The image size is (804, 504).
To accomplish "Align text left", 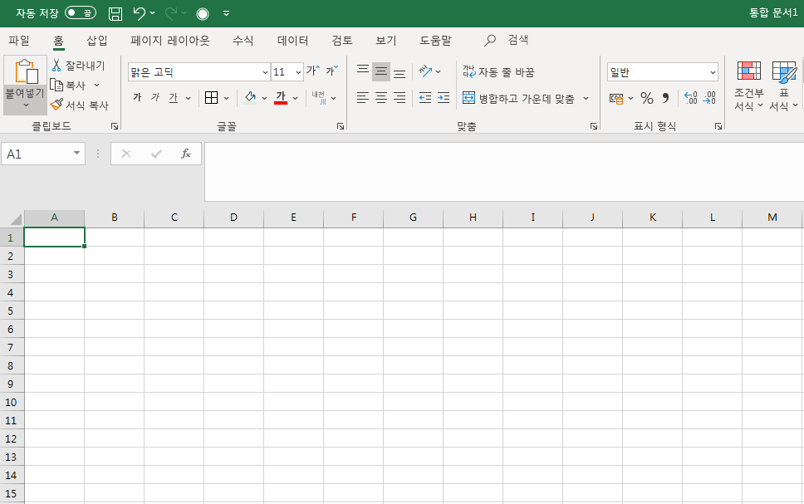I will click(363, 98).
